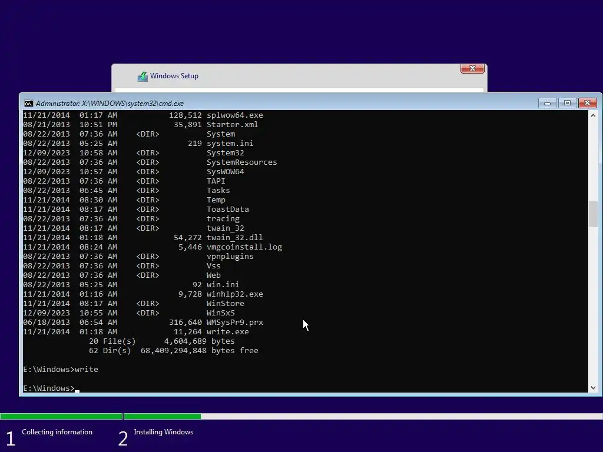Click the cmd.exe title bar icon
603x452 pixels.
(28, 104)
